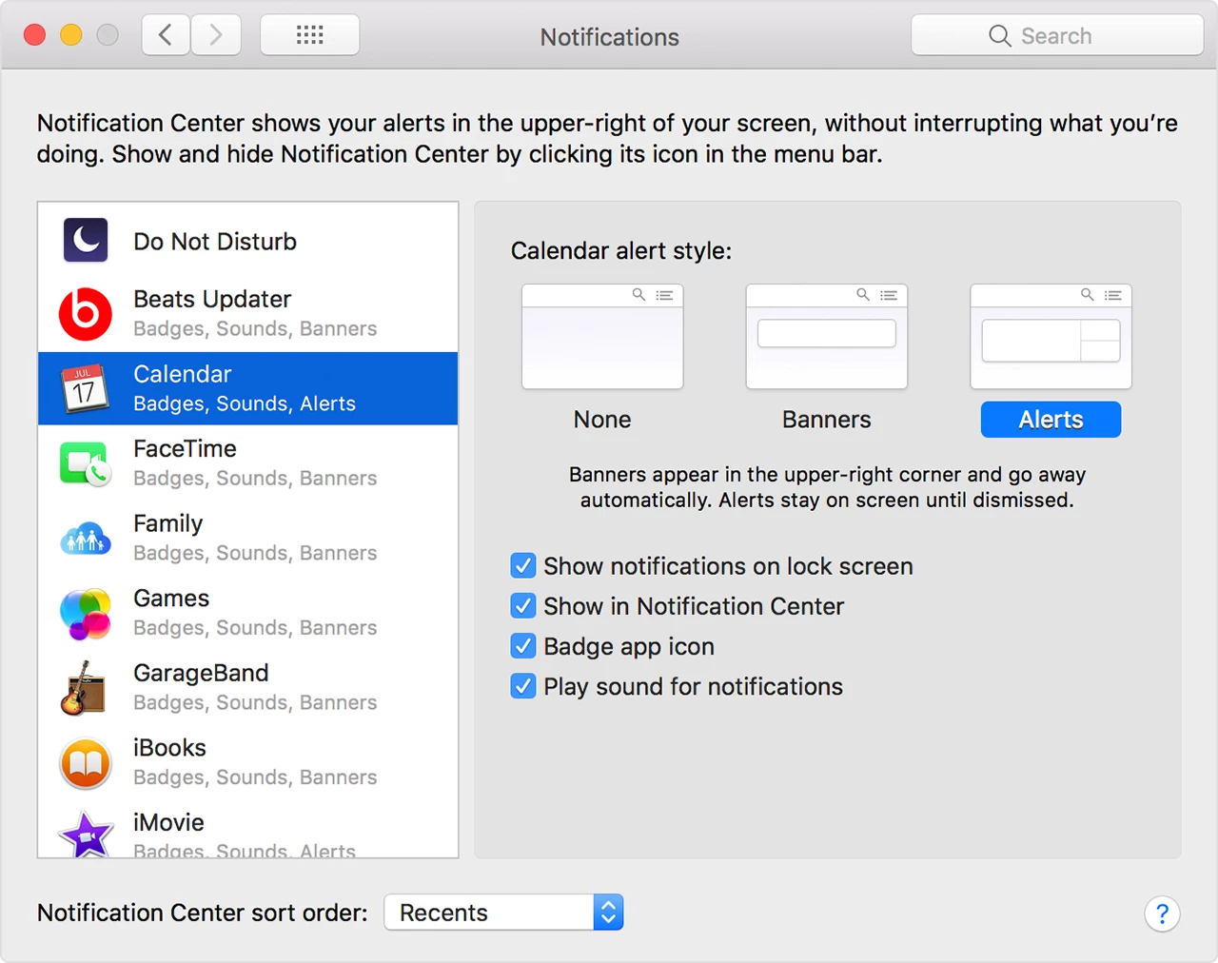Screen dimensions: 1218x963
Task: Click the iBooks orange book icon
Action: (86, 763)
